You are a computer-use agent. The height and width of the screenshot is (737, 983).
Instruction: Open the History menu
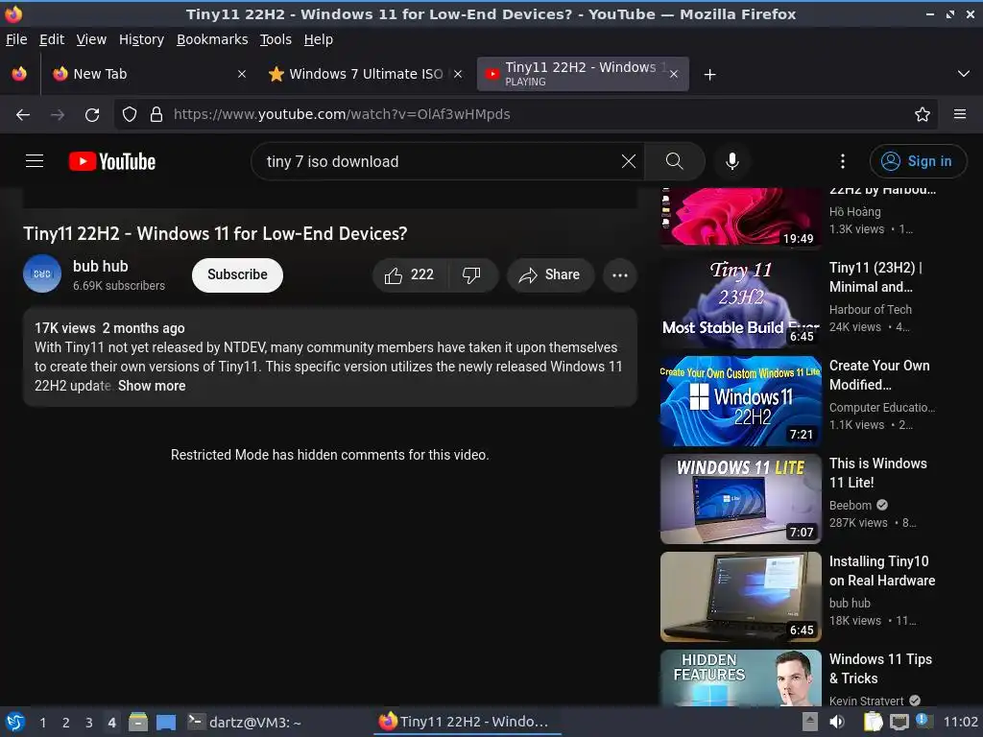(141, 39)
